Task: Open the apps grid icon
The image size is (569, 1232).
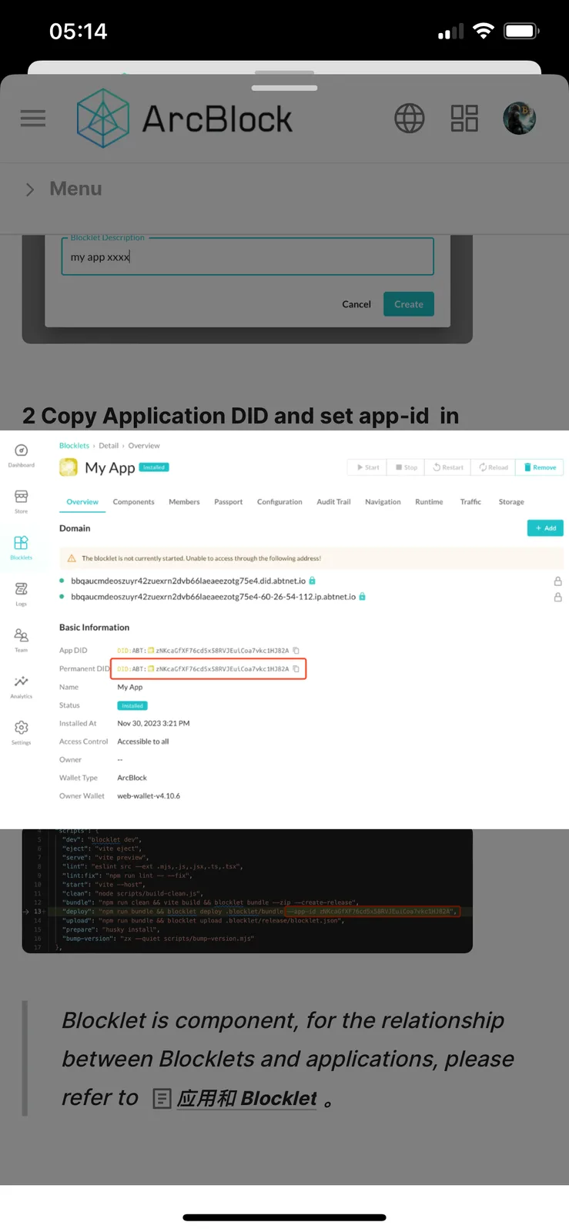Action: click(464, 119)
